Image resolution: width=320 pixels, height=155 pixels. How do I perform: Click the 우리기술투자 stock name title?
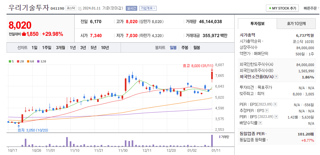coord(29,8)
